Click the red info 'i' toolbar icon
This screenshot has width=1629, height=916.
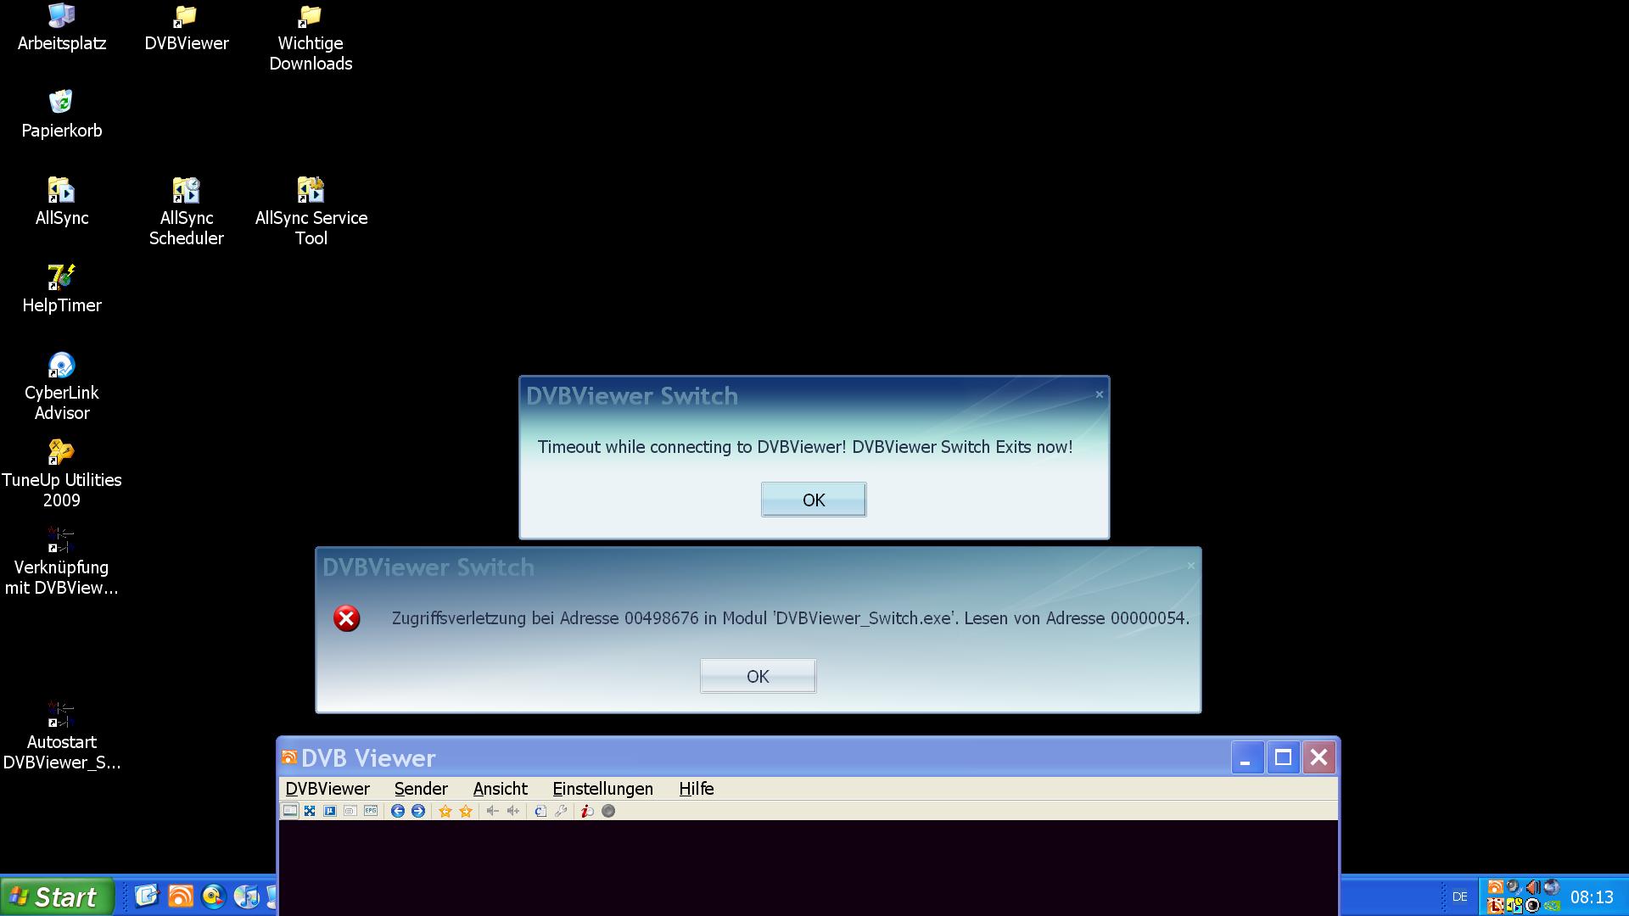point(587,811)
